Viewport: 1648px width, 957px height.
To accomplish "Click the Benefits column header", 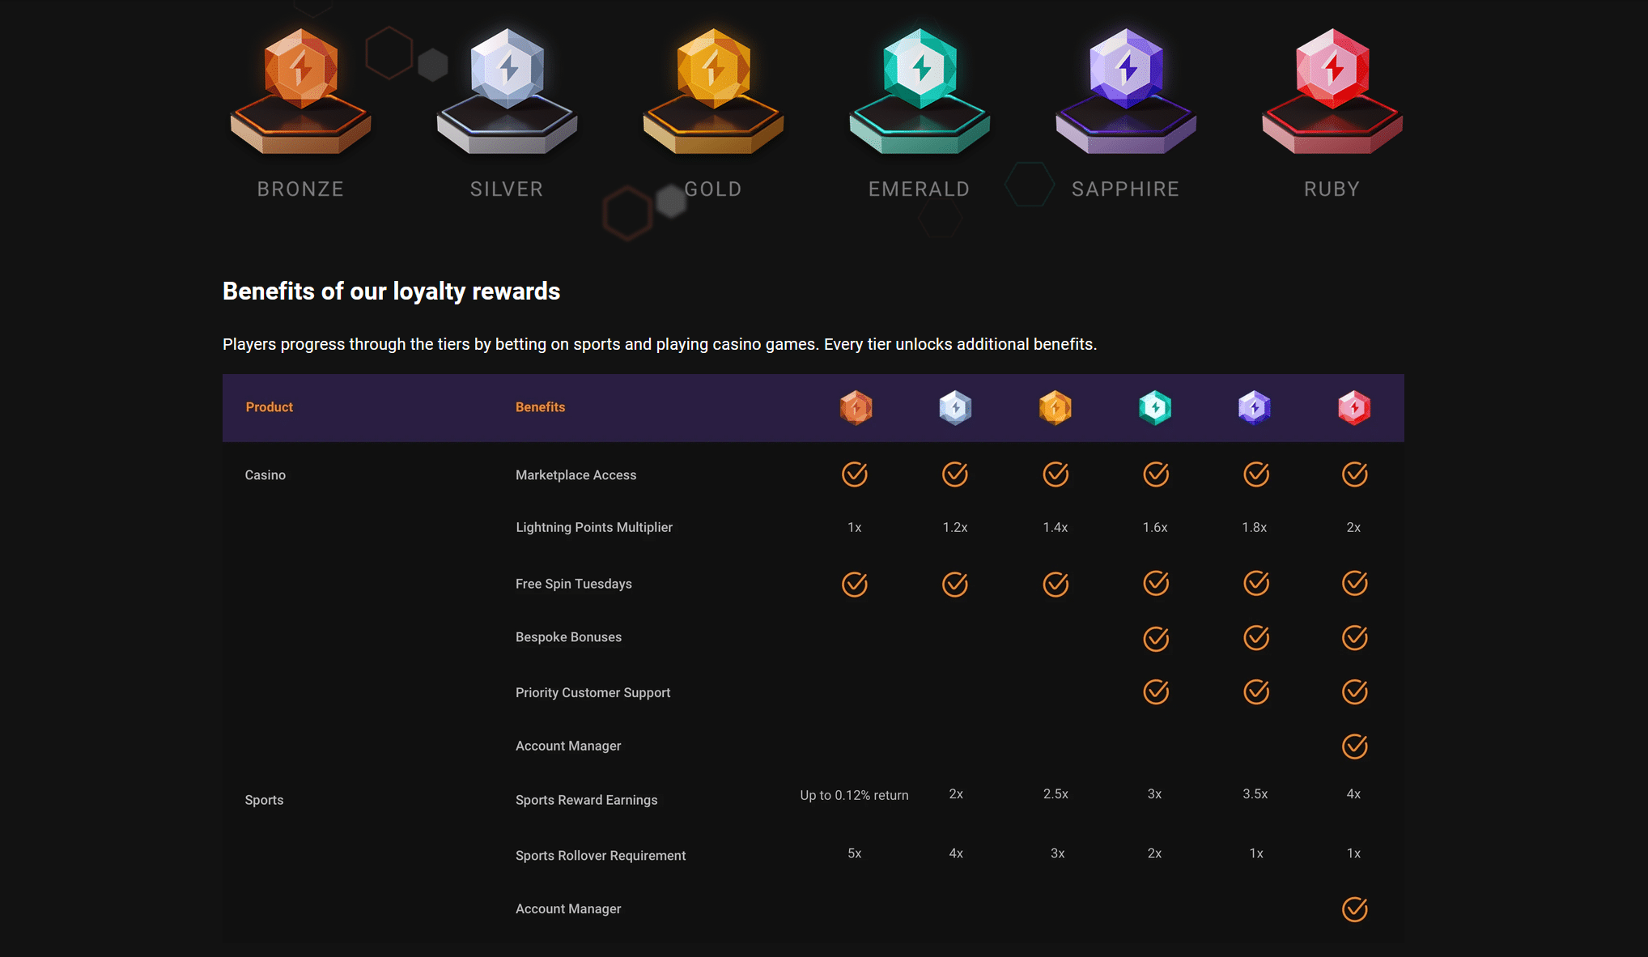I will (540, 407).
